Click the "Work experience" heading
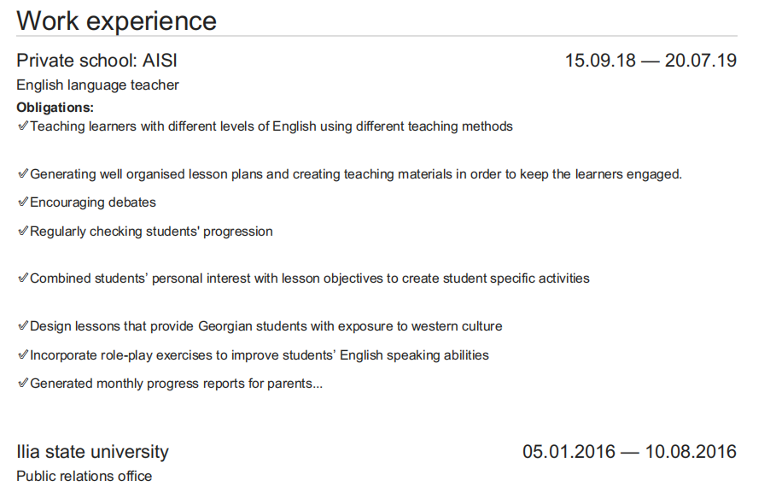Image resolution: width=776 pixels, height=492 pixels. point(116,20)
